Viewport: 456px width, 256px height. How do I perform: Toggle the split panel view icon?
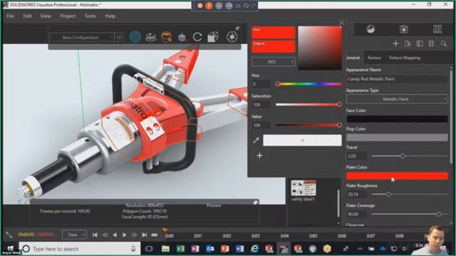(x=420, y=44)
